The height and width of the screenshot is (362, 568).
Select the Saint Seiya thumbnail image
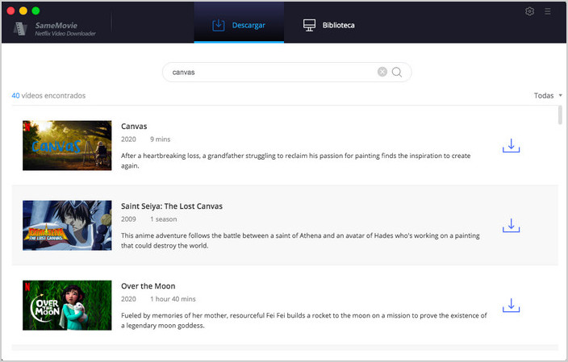[67, 225]
